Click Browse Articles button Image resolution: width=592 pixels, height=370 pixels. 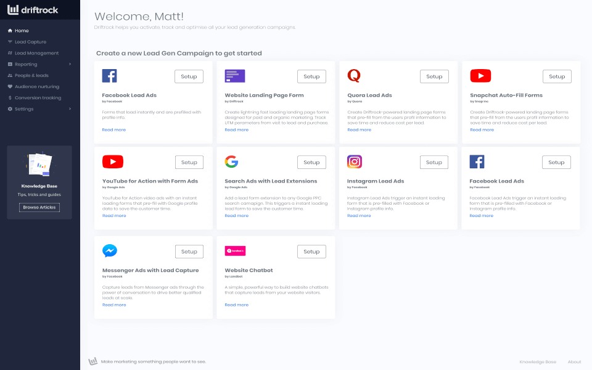(x=39, y=207)
